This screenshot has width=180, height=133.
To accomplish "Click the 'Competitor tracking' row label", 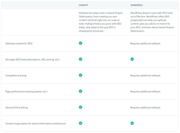I will coord(16,75).
